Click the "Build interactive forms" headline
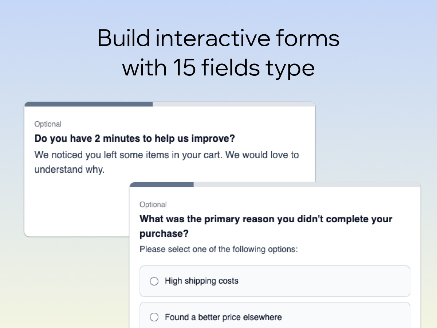The height and width of the screenshot is (328, 437). pos(219,38)
